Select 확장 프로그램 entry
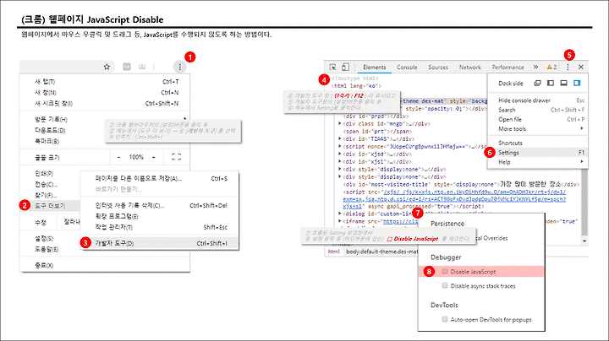Viewport: 609px width, 341px height. coord(160,216)
